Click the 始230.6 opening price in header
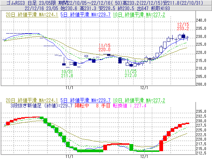This screenshot has width=212, height=161. point(69,8)
